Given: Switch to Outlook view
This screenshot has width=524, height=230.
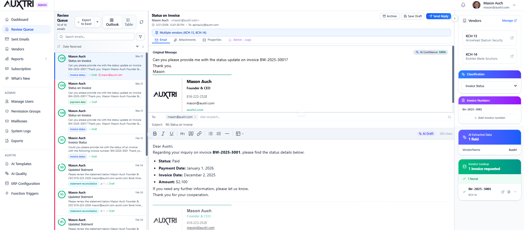Looking at the screenshot, I should (112, 22).
